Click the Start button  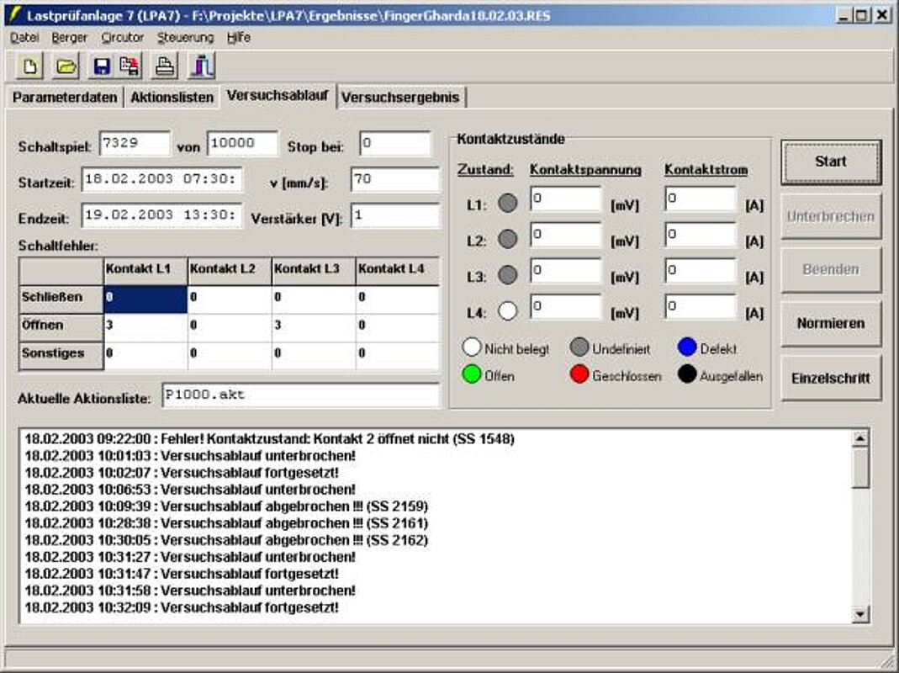(x=831, y=162)
